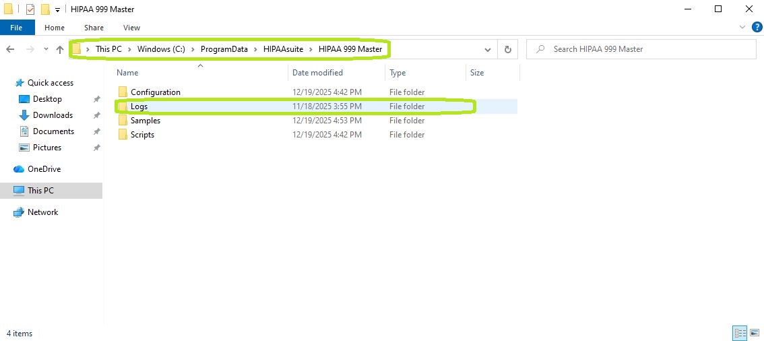This screenshot has width=764, height=341.
Task: Click the 4 items status text
Action: [20, 334]
